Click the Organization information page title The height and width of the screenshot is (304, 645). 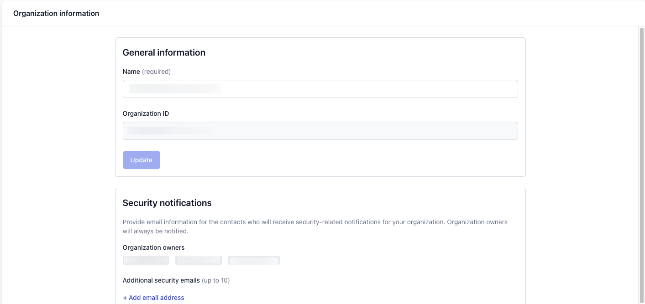(56, 13)
